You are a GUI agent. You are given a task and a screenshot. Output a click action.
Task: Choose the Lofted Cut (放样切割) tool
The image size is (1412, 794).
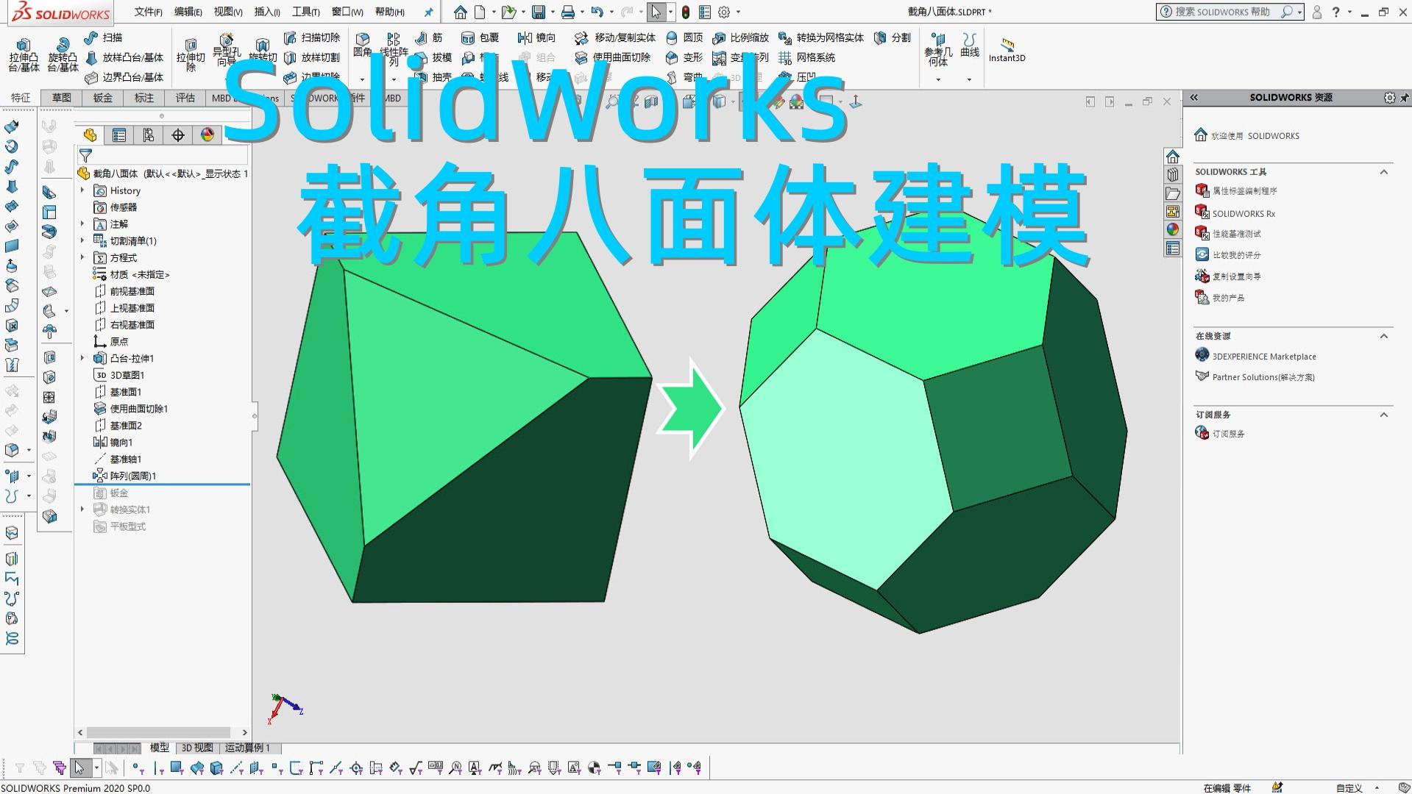point(312,57)
